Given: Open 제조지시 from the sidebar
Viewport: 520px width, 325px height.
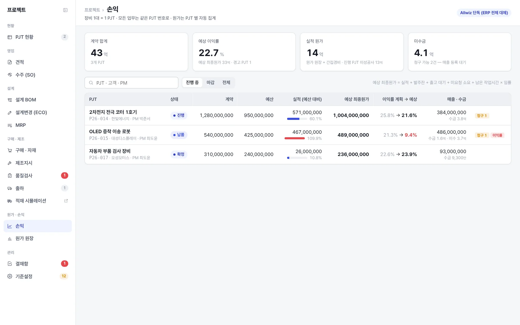Looking at the screenshot, I should pyautogui.click(x=38, y=163).
